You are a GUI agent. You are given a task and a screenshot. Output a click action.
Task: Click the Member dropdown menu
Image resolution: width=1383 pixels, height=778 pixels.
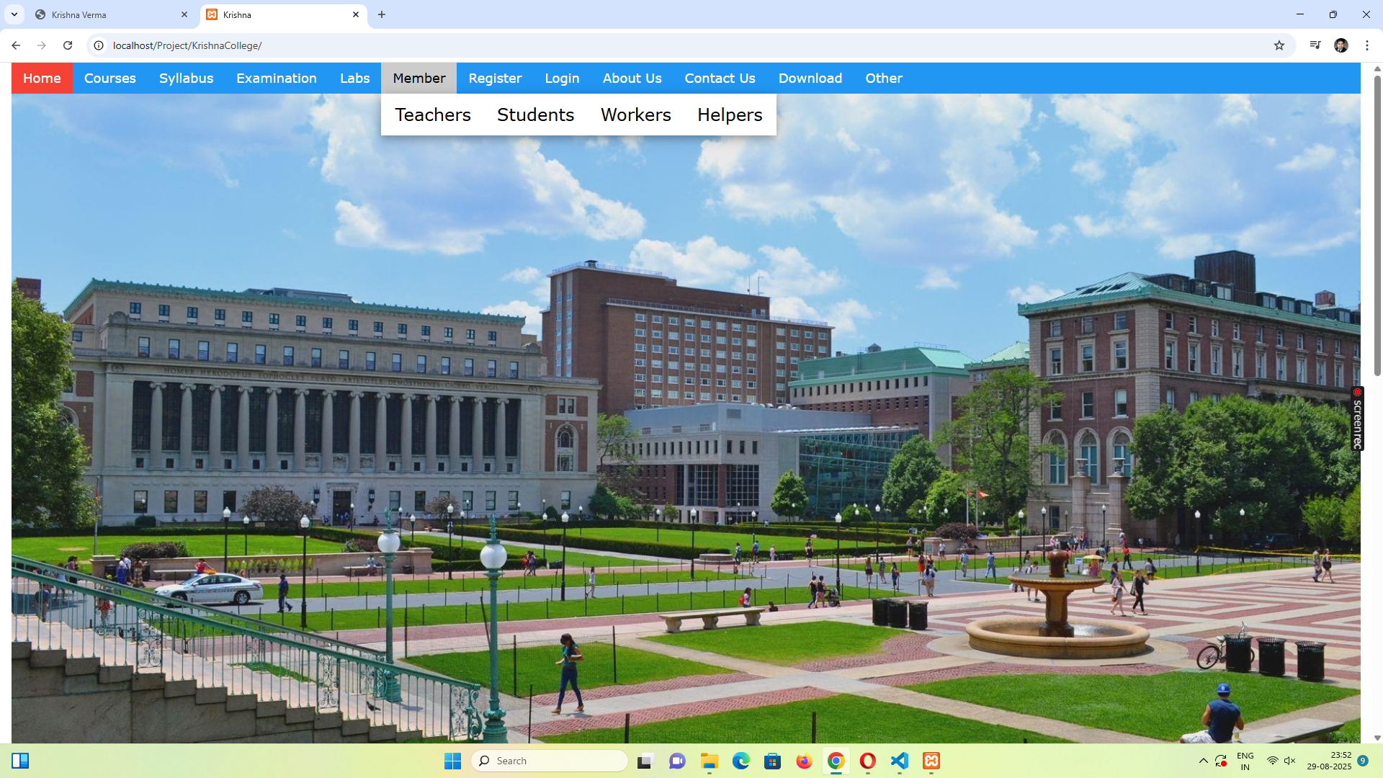(419, 78)
